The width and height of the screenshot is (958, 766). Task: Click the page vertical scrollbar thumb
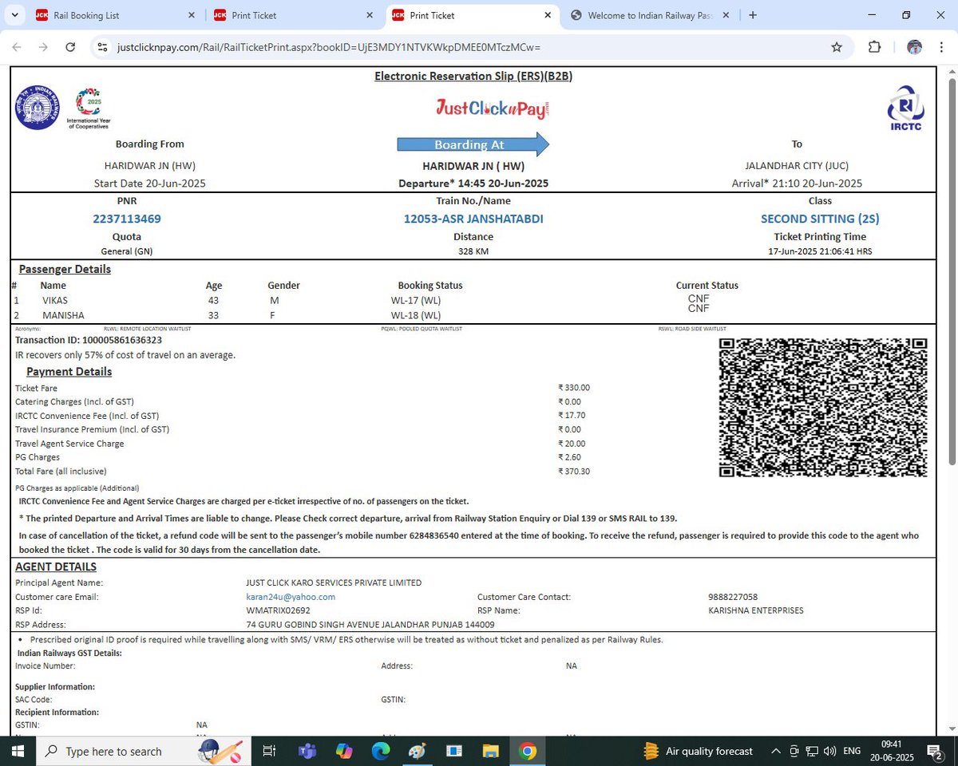pyautogui.click(x=951, y=271)
